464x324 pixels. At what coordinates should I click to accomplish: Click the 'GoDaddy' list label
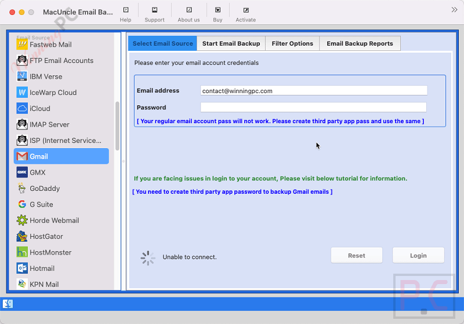coord(45,188)
